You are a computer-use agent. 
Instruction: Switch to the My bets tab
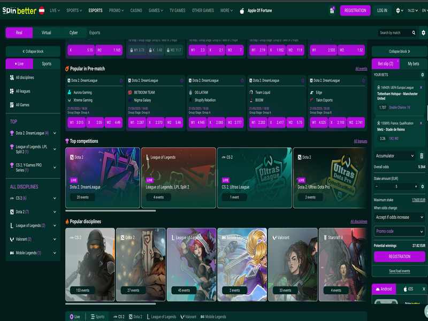click(x=414, y=64)
